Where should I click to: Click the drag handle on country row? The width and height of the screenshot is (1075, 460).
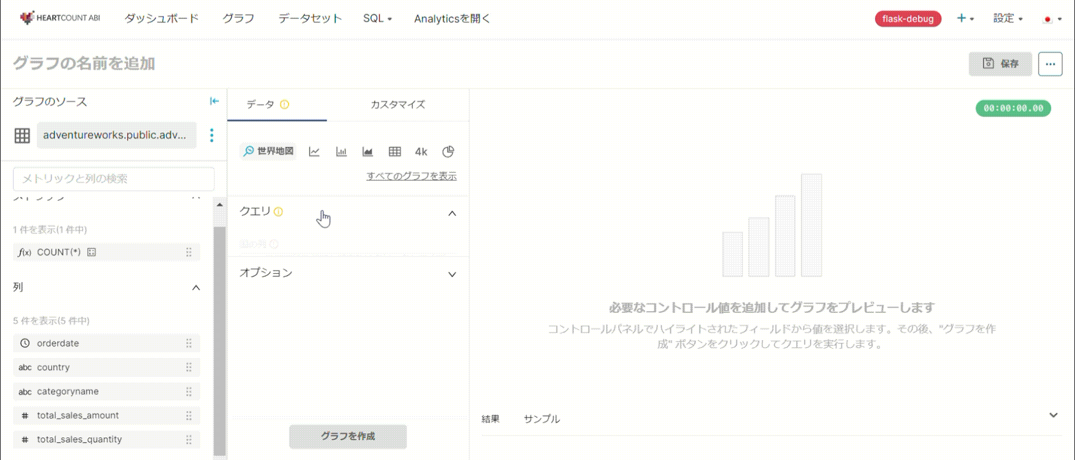click(x=189, y=367)
